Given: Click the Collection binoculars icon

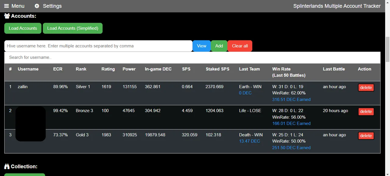Looking at the screenshot, I should tap(7, 166).
